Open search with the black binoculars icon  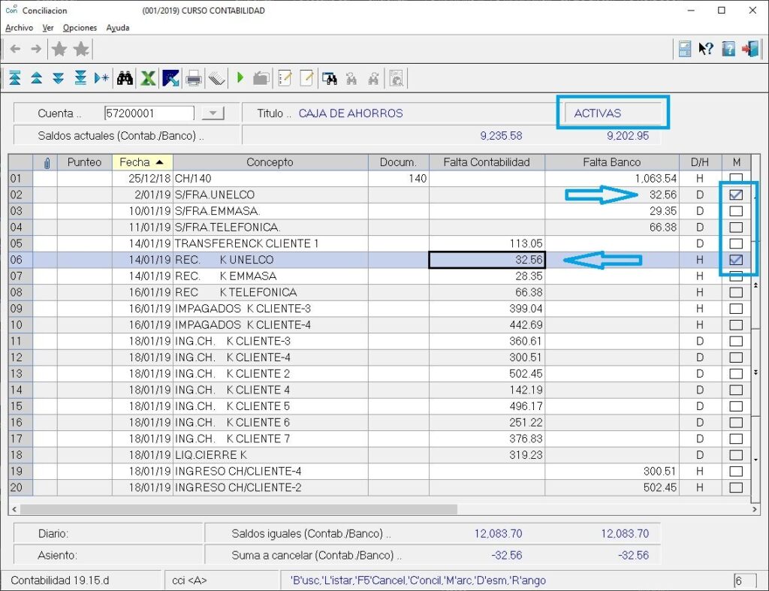coord(125,78)
